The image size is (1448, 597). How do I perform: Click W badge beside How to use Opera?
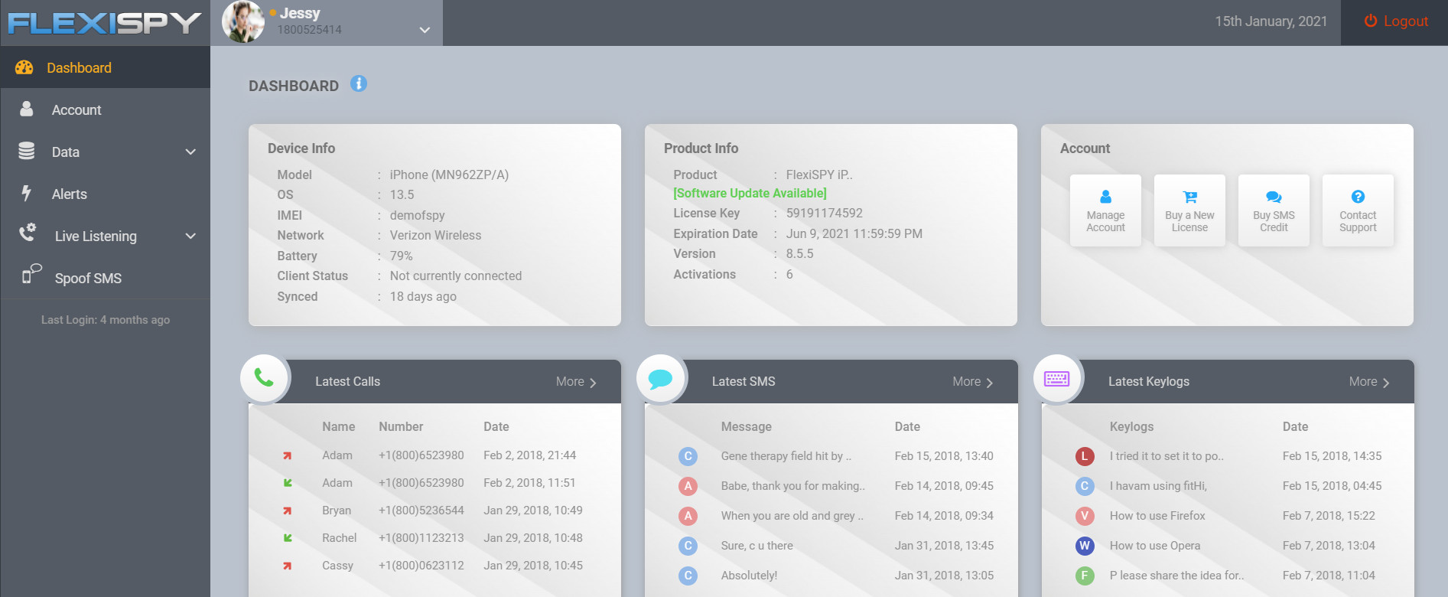click(x=1084, y=546)
